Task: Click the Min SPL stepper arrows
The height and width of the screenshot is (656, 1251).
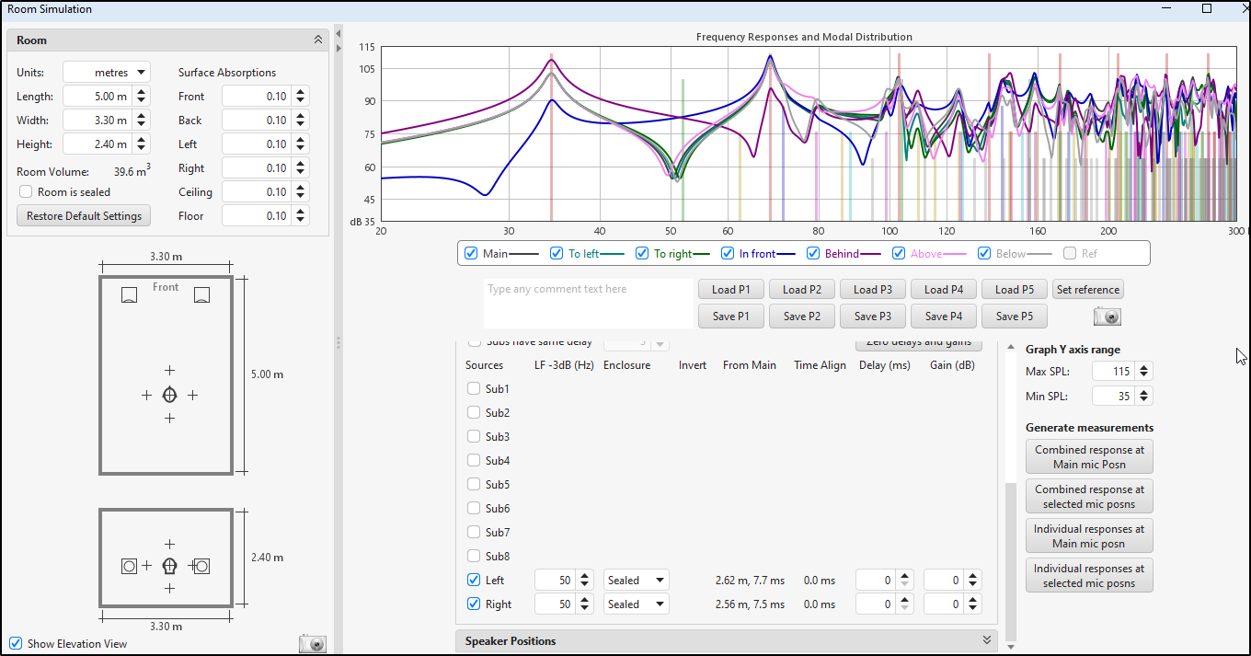Action: tap(1143, 397)
